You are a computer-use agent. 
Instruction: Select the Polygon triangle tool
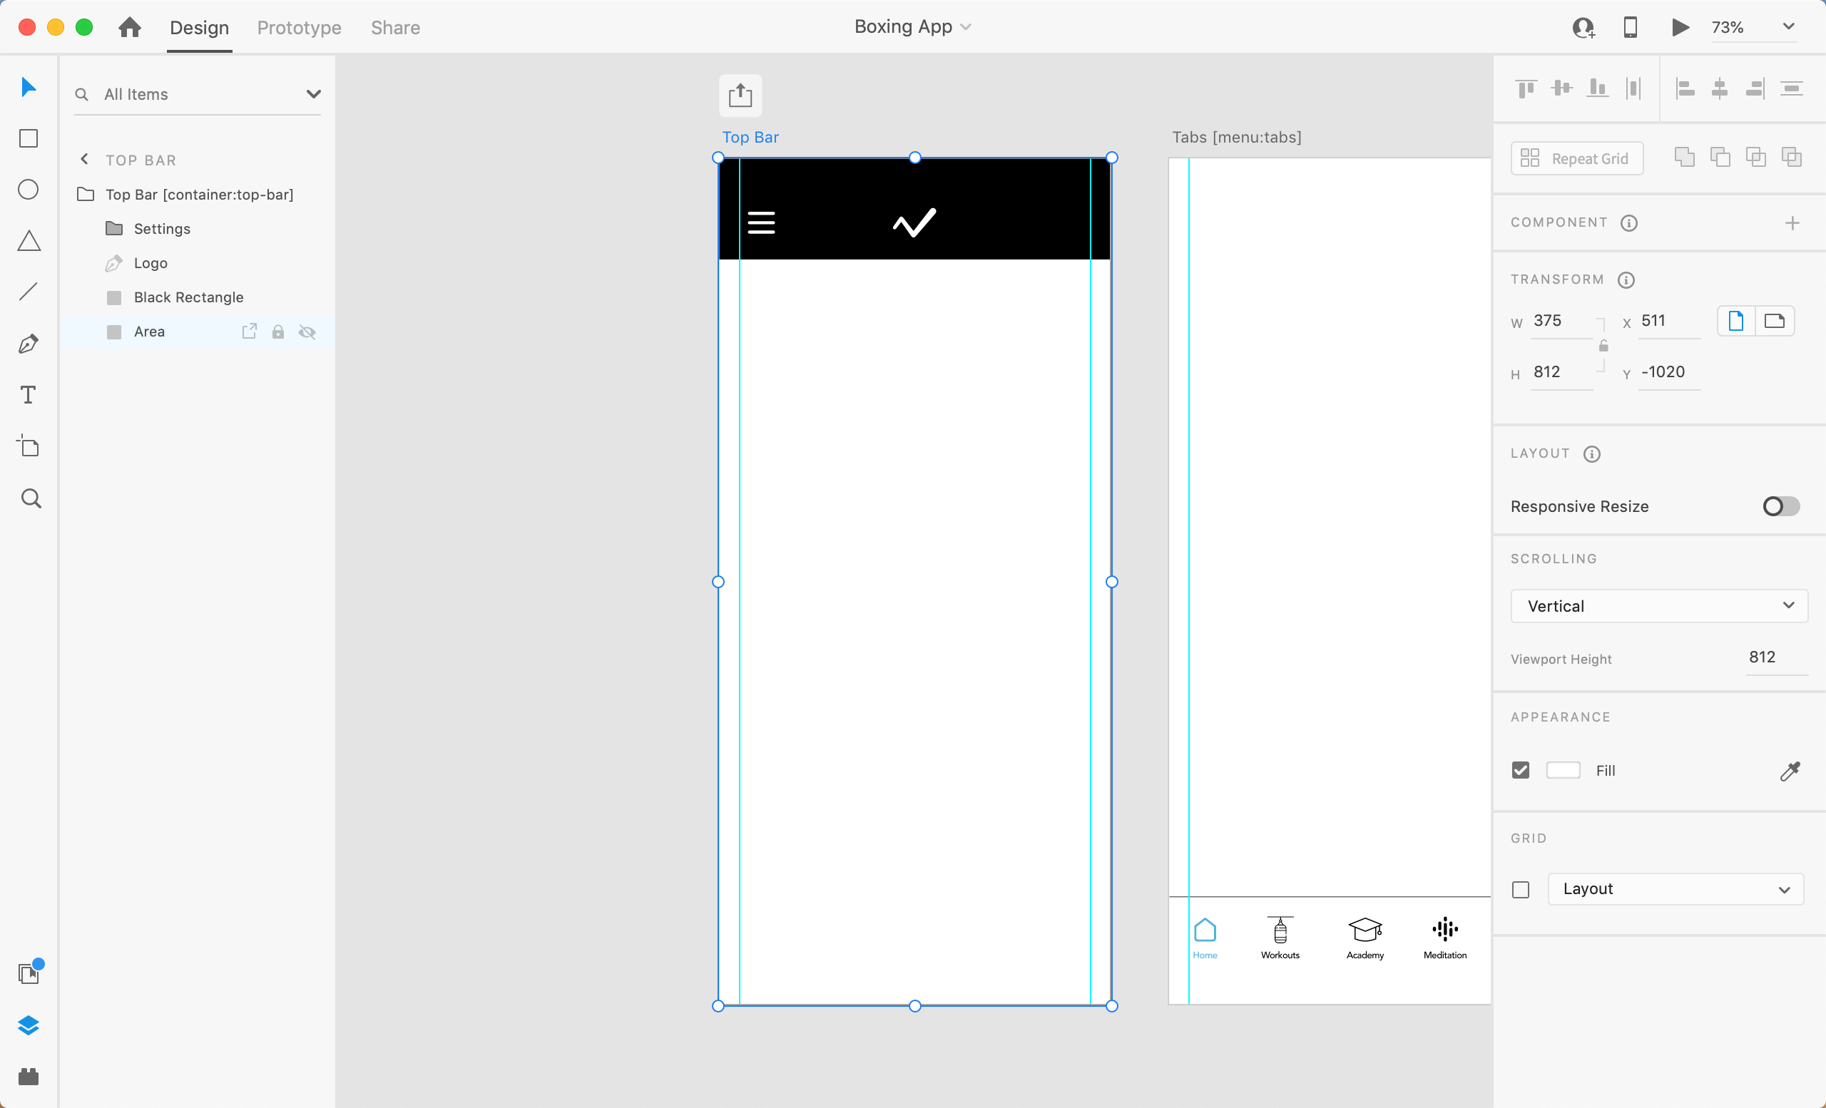pyautogui.click(x=29, y=241)
